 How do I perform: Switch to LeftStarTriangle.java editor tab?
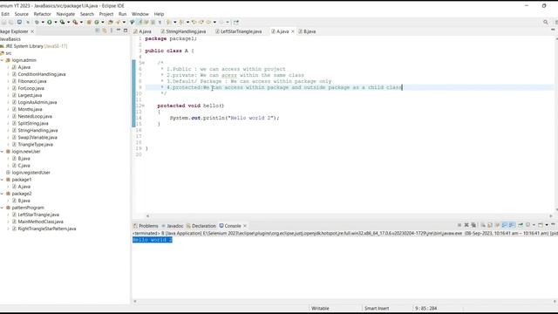click(238, 31)
